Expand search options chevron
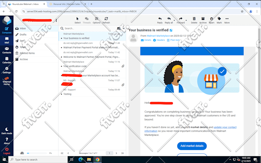Image resolution: width=261 pixels, height=163 pixels. [124, 28]
